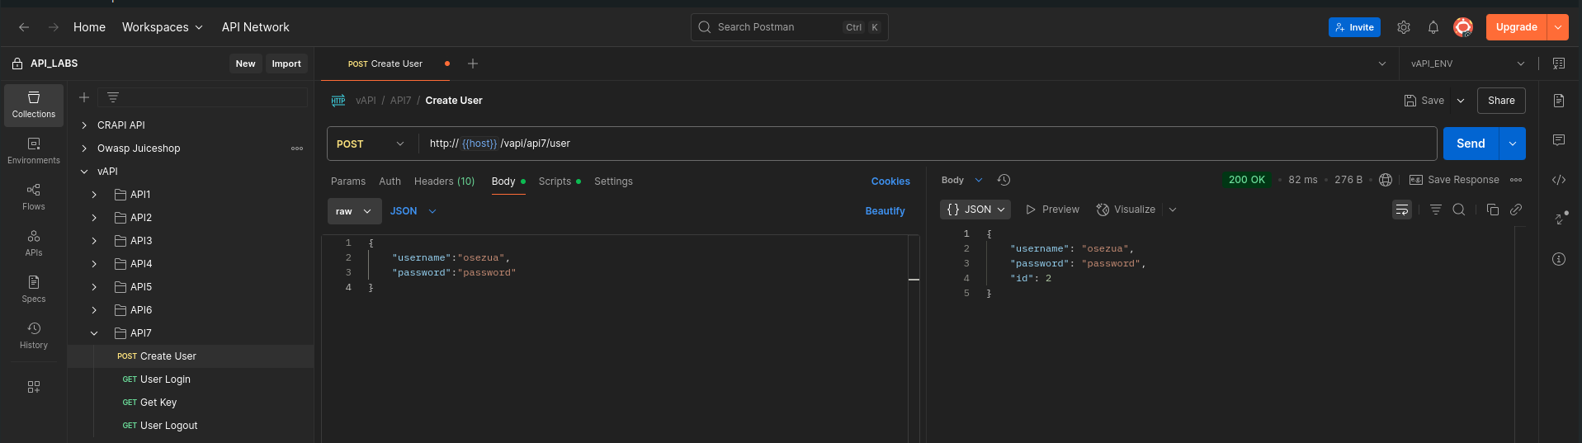1582x443 pixels.
Task: Open the response history clock icon
Action: pos(1004,180)
